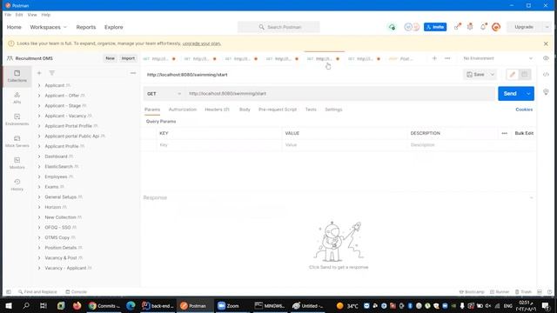Open the tab options ellipsis menu
557x313 pixels.
(447, 58)
